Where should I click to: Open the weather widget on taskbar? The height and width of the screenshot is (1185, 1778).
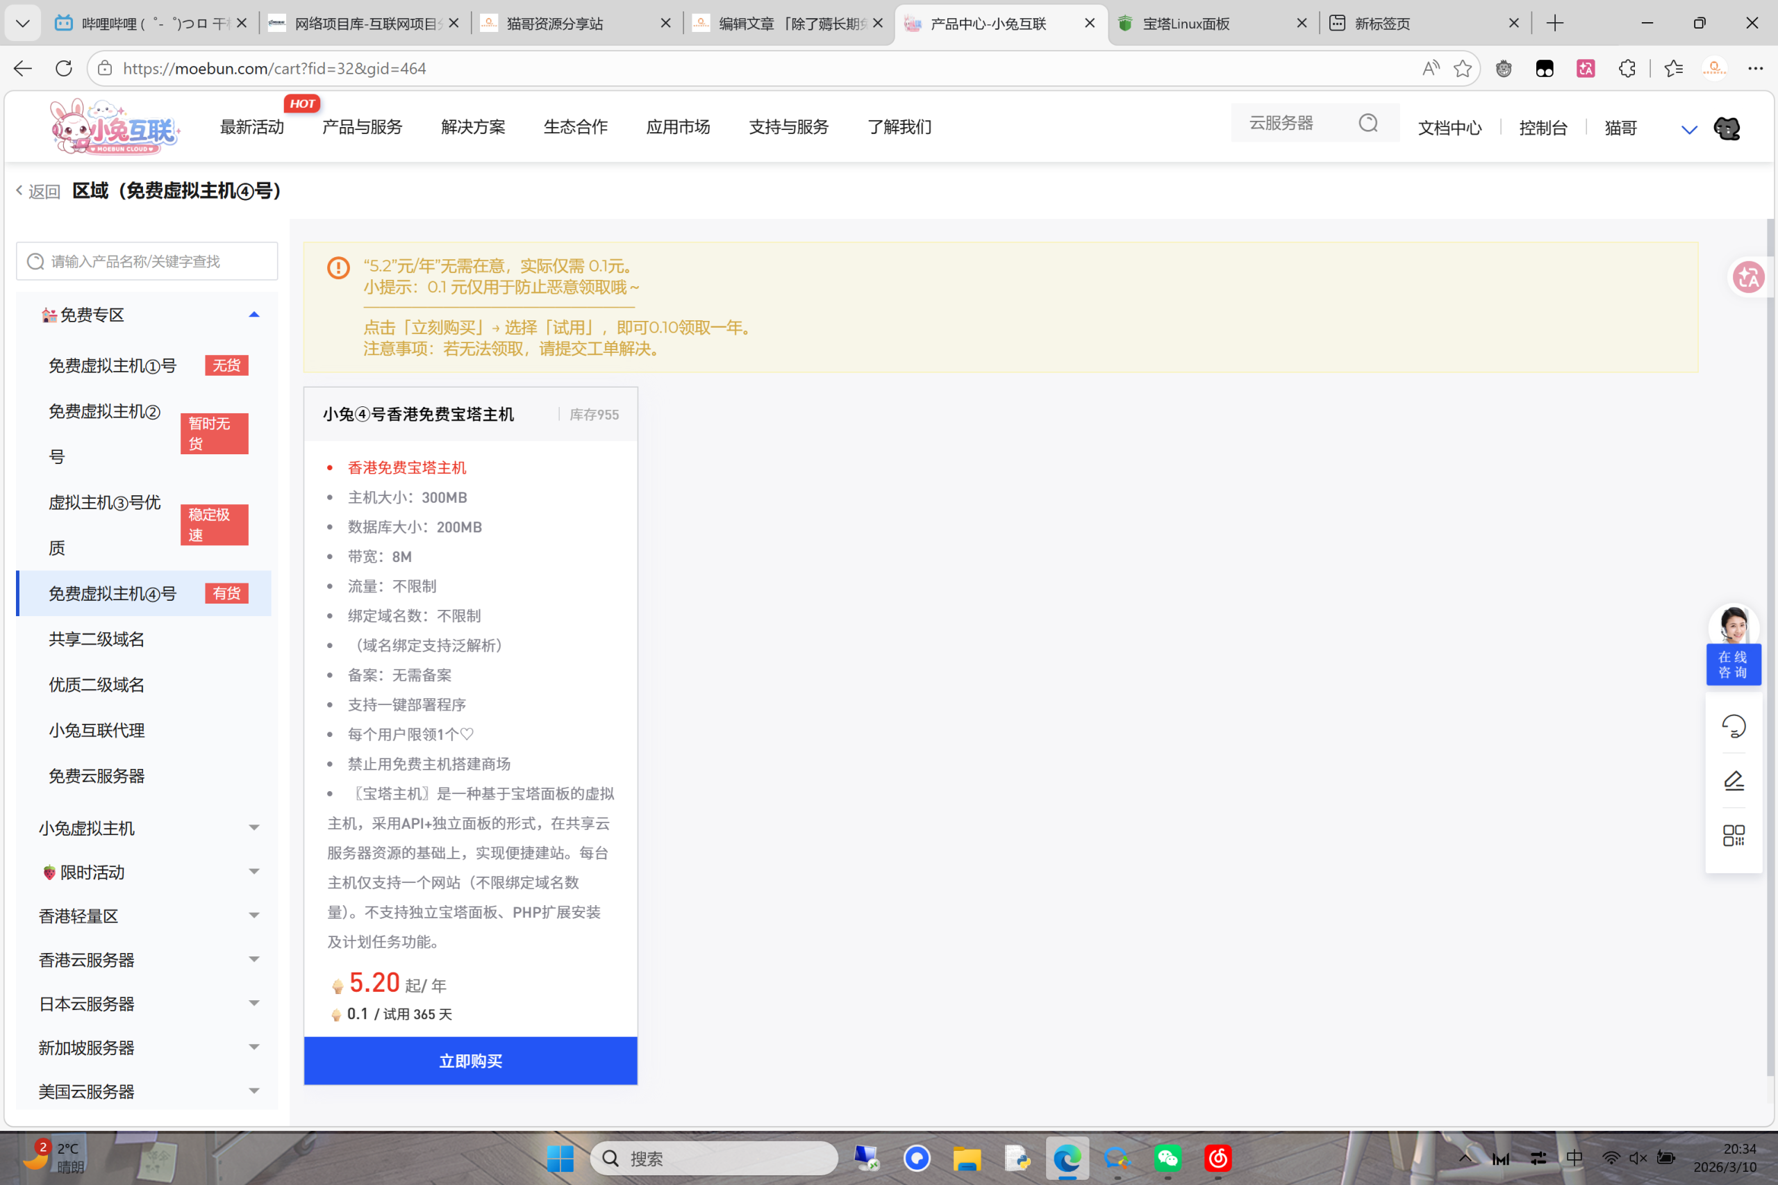pos(53,1158)
